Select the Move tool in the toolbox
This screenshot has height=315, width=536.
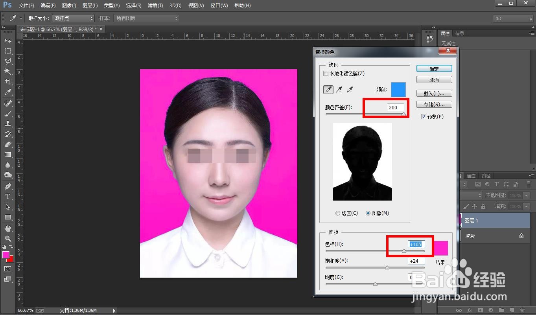(7, 41)
